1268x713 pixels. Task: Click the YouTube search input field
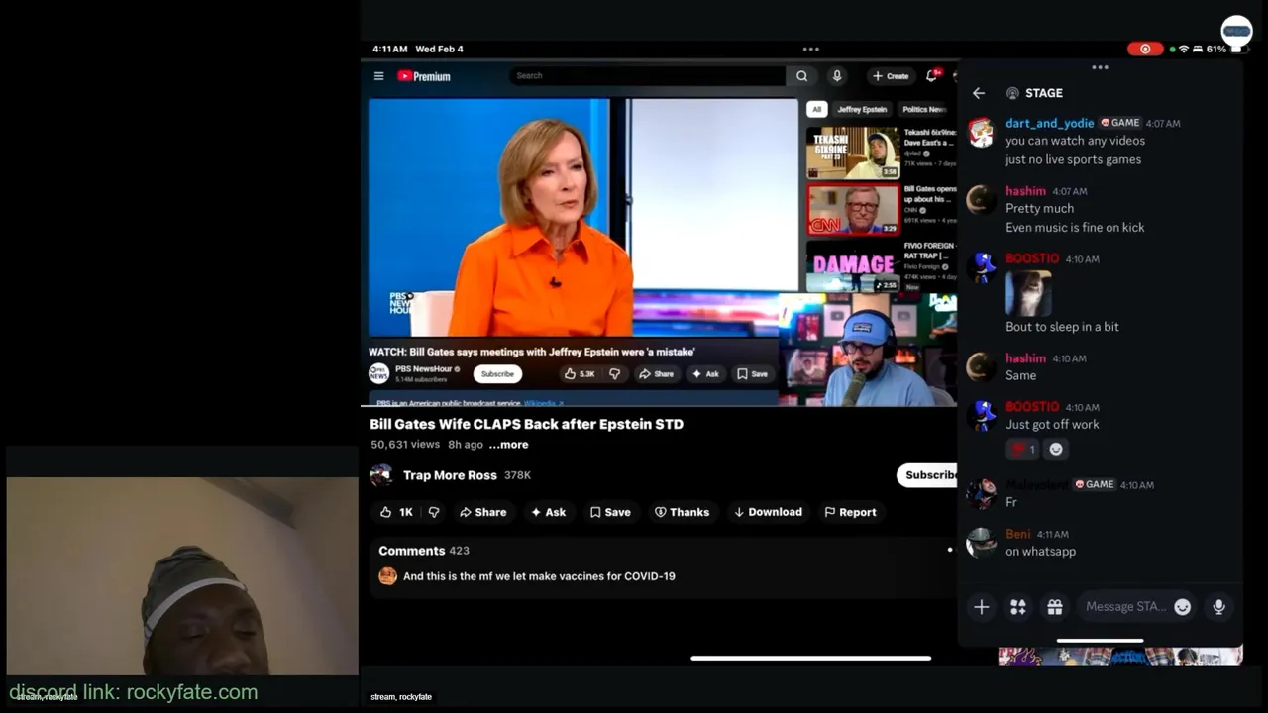coord(648,76)
